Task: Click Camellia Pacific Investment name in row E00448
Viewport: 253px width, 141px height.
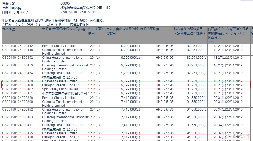Action: point(62,52)
